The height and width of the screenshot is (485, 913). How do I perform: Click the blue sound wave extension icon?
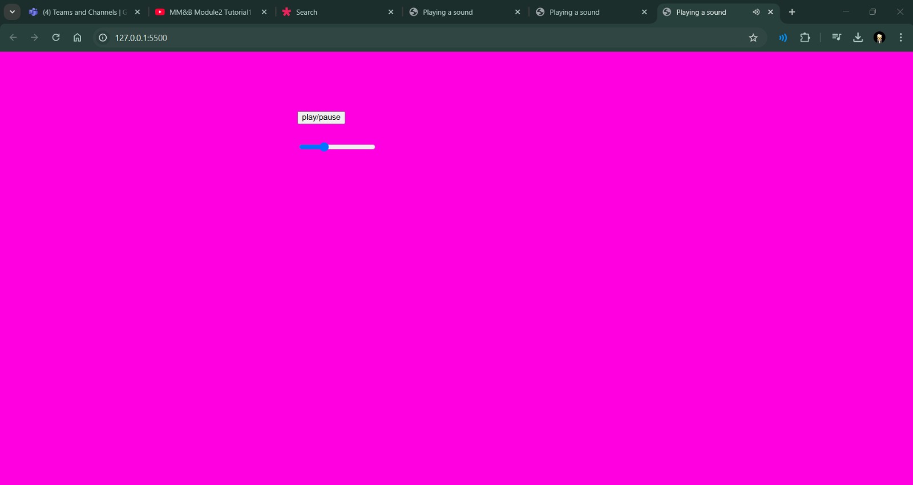(x=783, y=38)
